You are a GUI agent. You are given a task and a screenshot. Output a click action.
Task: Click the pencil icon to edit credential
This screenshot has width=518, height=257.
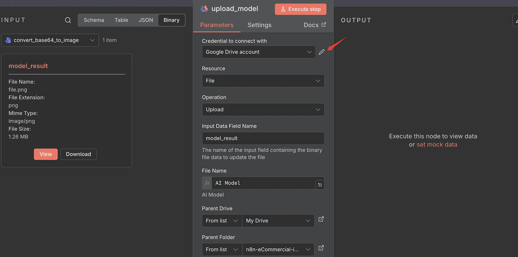[322, 52]
